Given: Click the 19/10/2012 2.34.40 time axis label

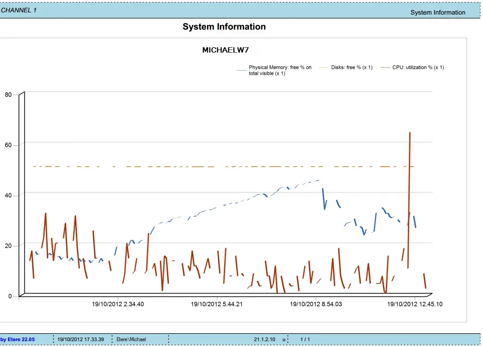Looking at the screenshot, I should pyautogui.click(x=117, y=304).
